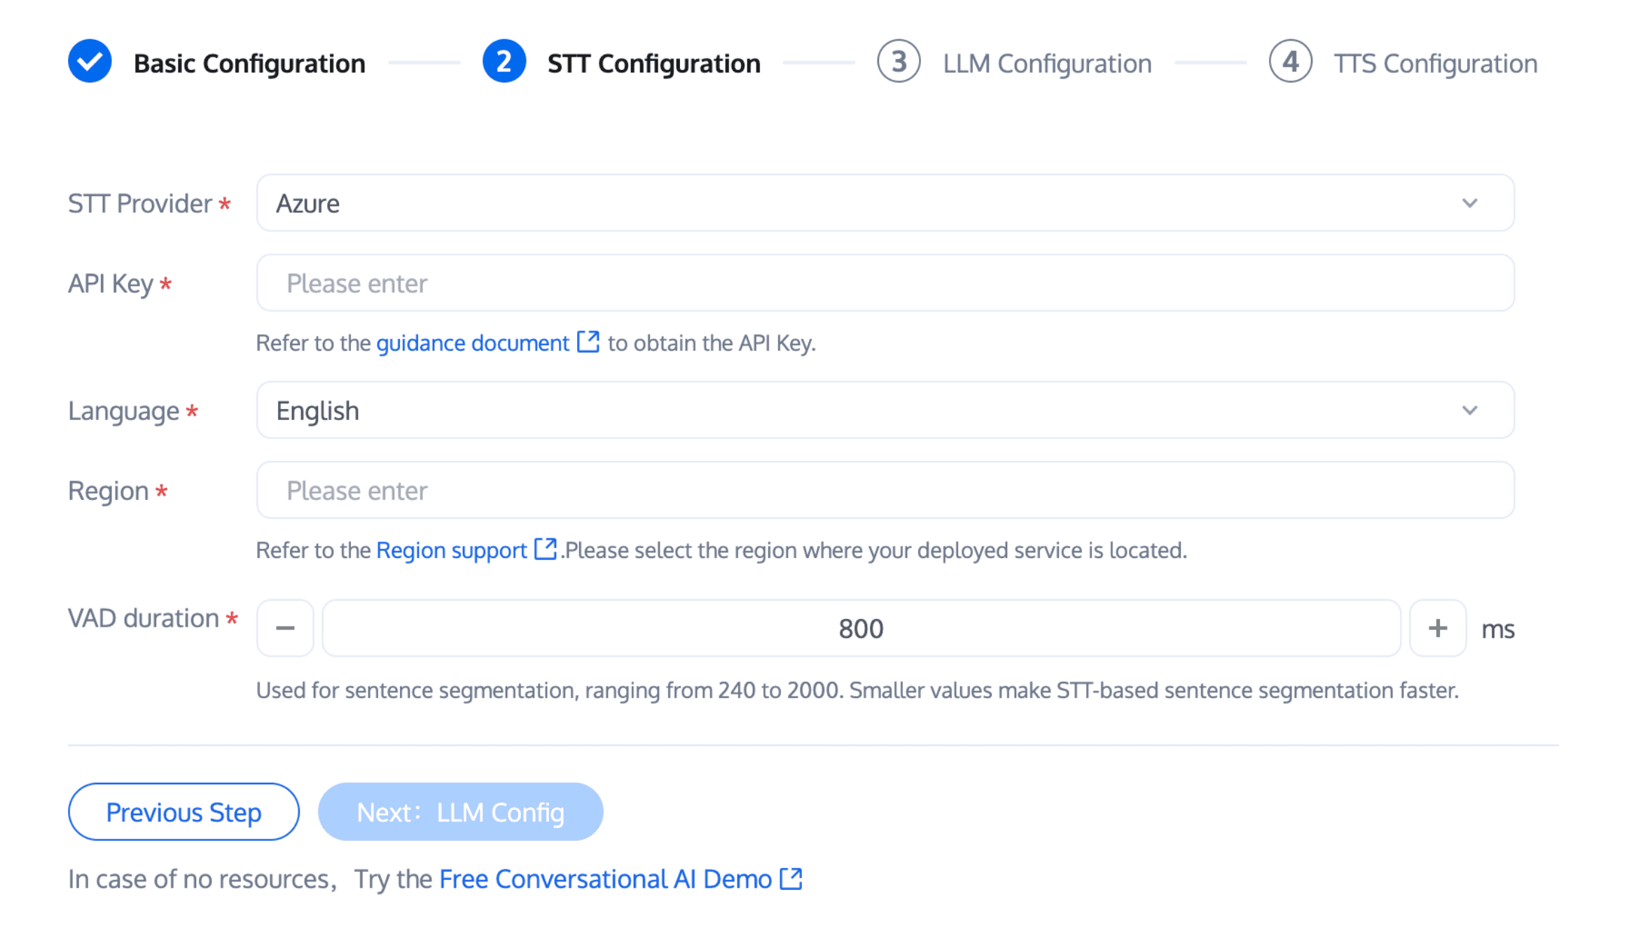Viewport: 1629px width, 941px height.
Task: Open the external link icon beside Free Conversational AI Demo
Action: [x=791, y=878]
